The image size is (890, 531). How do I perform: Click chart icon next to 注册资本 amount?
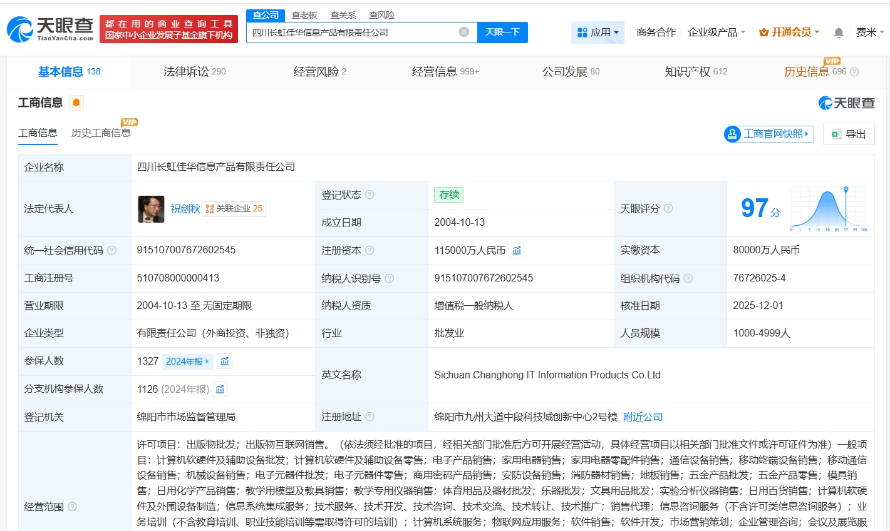pos(516,251)
